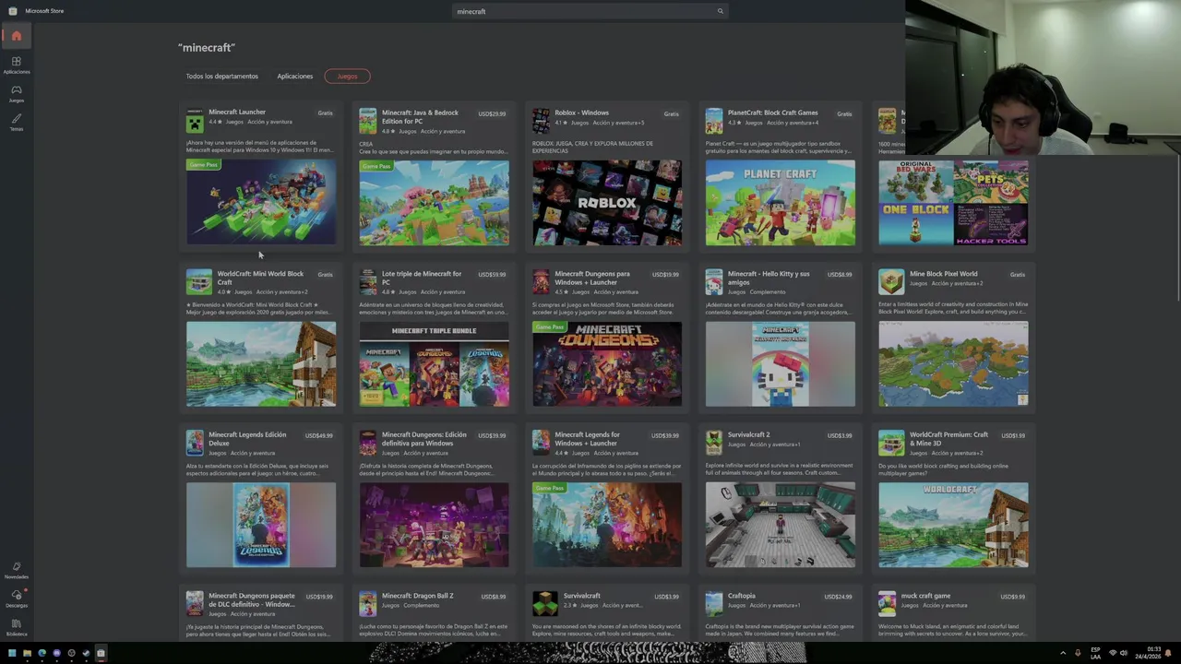Click the ESP LAA language indicator

pyautogui.click(x=1096, y=653)
